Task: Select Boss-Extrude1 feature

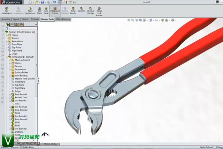Action: click(20, 94)
